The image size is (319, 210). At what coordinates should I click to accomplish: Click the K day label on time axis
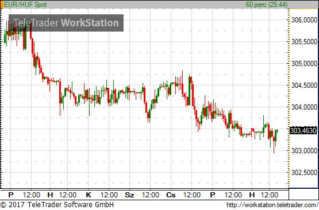click(89, 195)
